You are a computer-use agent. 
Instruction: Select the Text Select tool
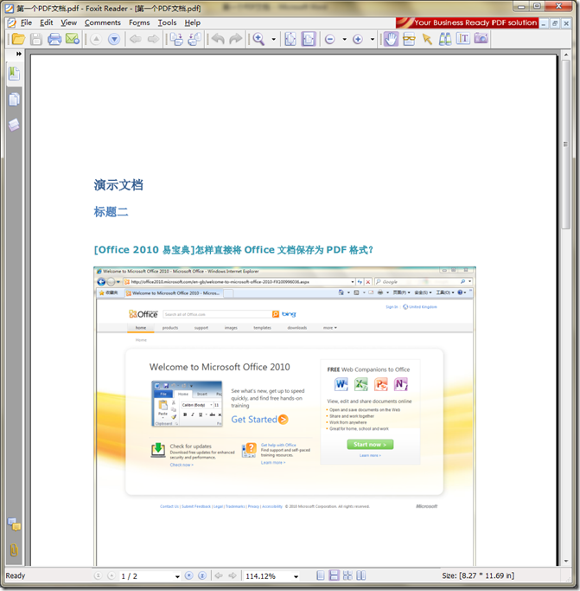tap(463, 39)
